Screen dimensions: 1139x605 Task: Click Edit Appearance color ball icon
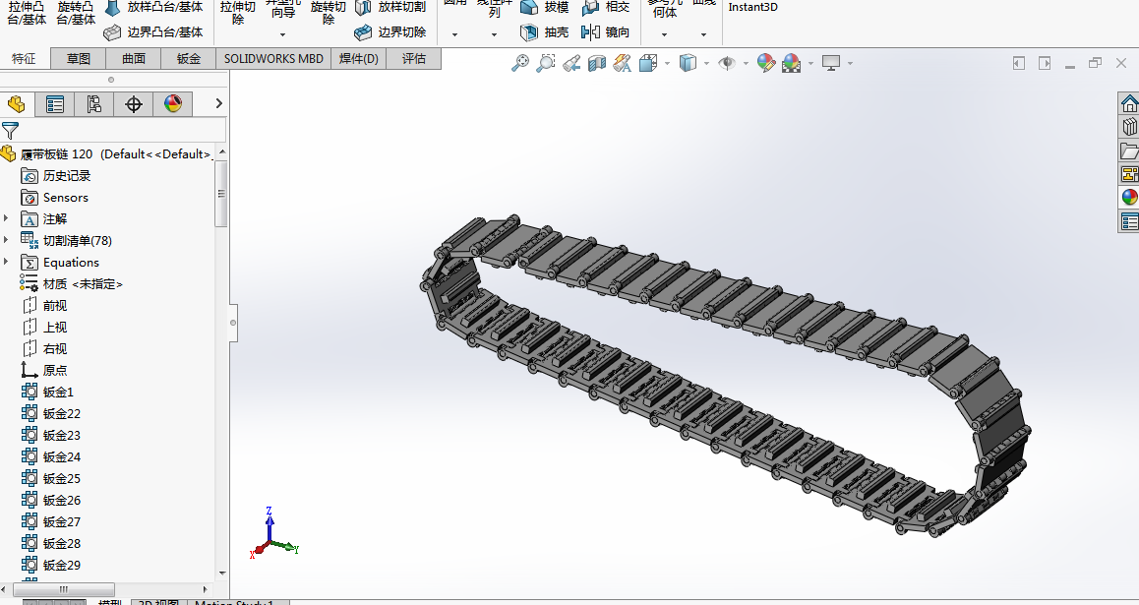pos(765,63)
